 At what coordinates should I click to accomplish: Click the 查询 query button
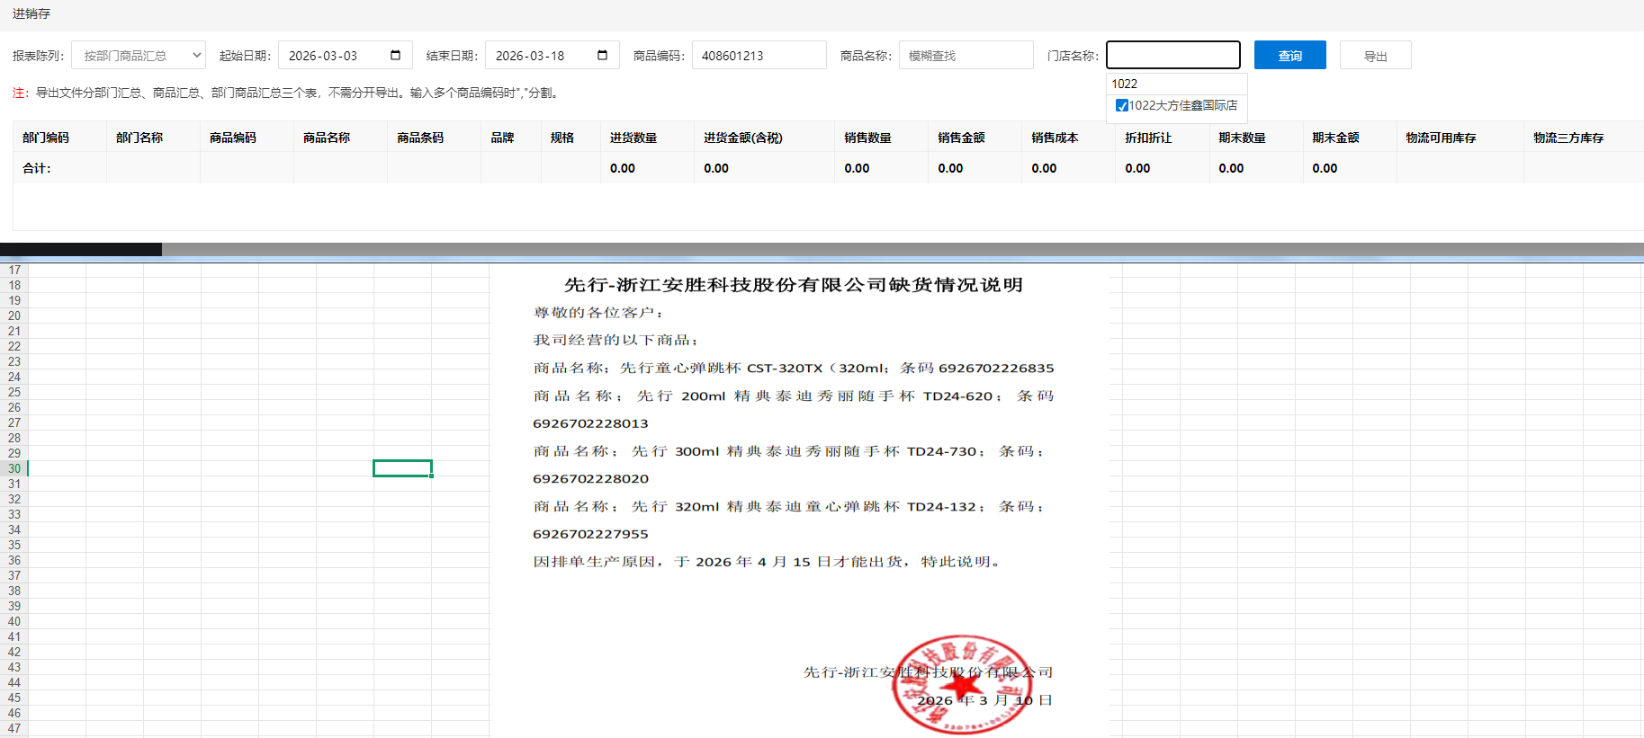coord(1289,55)
